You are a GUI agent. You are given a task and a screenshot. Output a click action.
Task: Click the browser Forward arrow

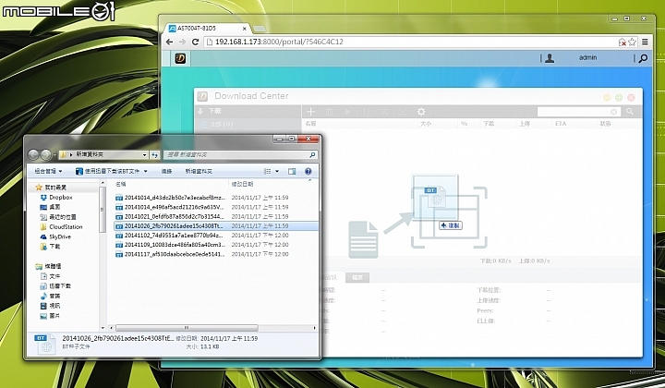click(182, 42)
